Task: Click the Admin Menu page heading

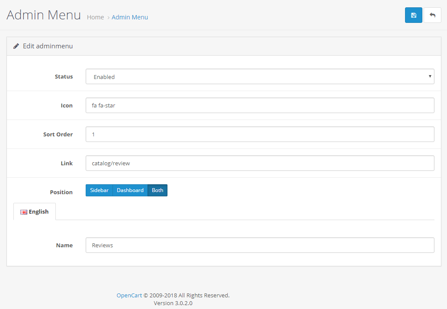Action: (44, 15)
